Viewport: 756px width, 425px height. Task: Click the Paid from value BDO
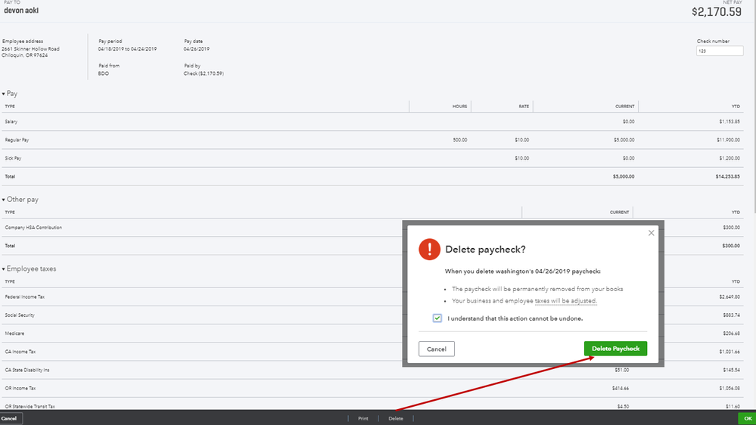(x=103, y=73)
